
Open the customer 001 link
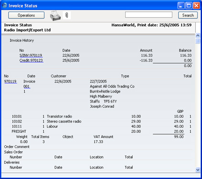pyautogui.click(x=27, y=86)
